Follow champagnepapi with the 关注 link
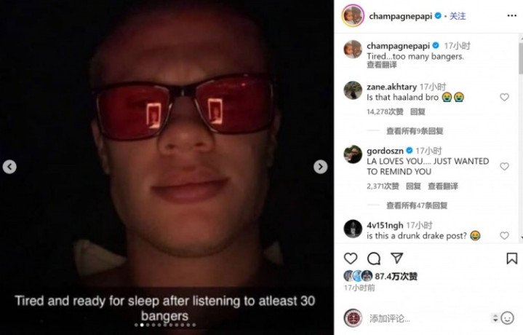The image size is (523, 335). [458, 16]
